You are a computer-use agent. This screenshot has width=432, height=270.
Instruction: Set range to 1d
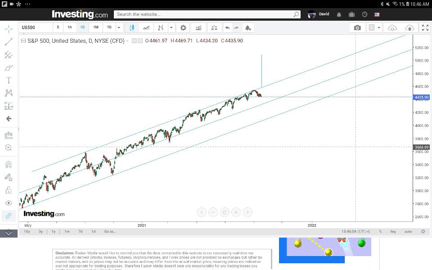[94, 231]
